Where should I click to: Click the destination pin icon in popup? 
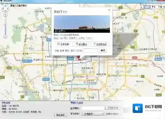[77, 44]
